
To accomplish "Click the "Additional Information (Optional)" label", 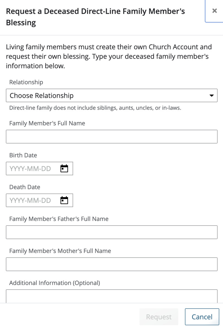I will tap(55, 283).
